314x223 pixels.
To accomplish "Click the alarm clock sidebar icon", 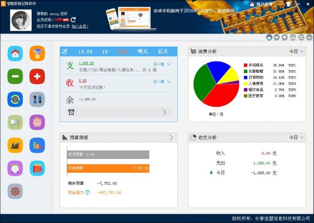I will pyautogui.click(x=15, y=168).
